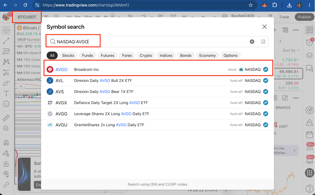Click the Publish button
The width and height of the screenshot is (315, 195).
(x=304, y=17)
